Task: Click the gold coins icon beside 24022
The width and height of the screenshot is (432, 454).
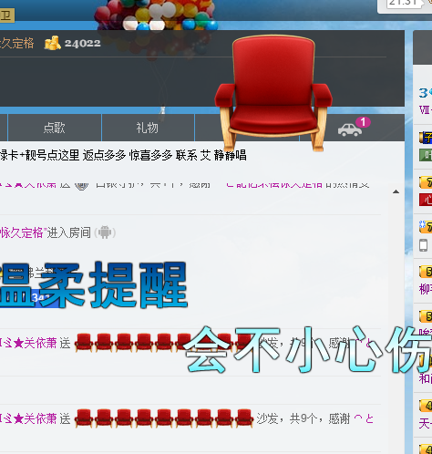Action: coord(53,43)
